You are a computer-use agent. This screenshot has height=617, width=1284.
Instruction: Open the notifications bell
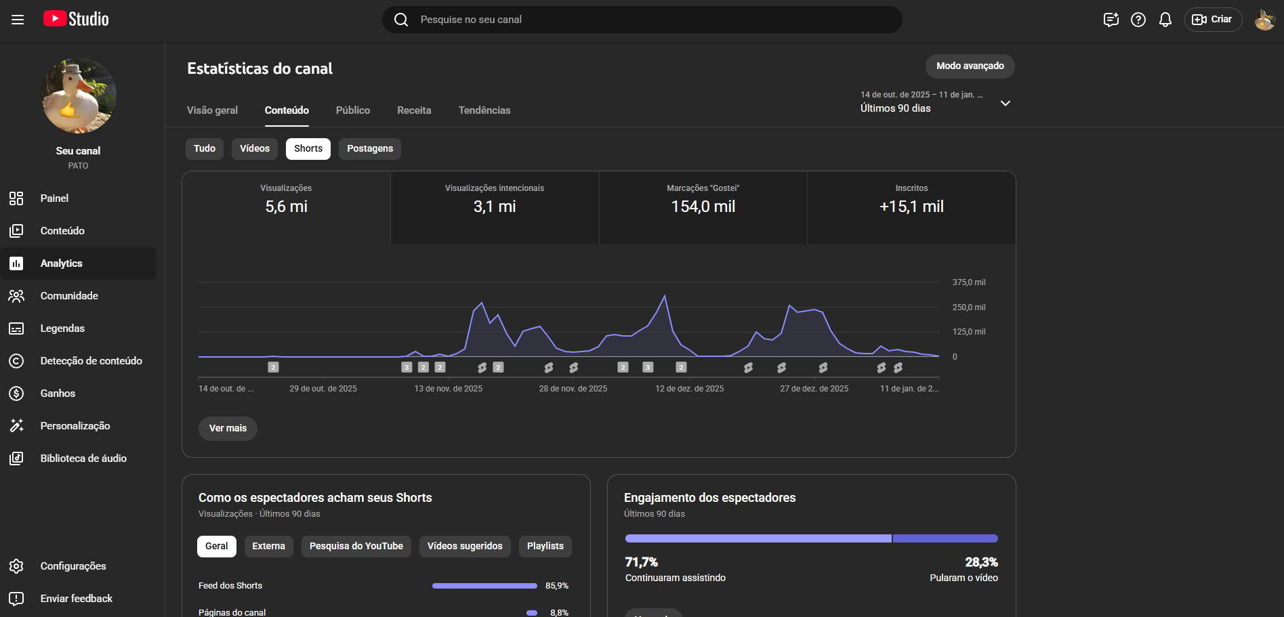click(x=1165, y=20)
